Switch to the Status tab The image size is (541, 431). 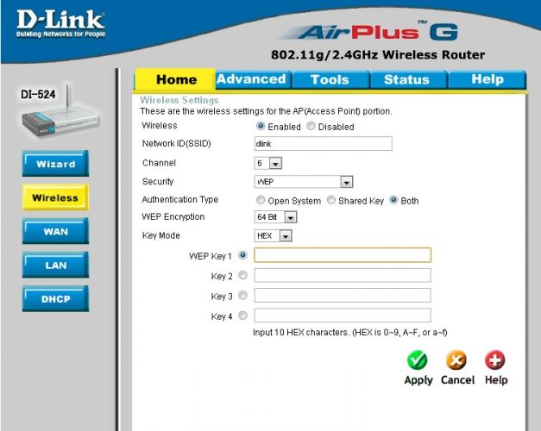pyautogui.click(x=407, y=79)
